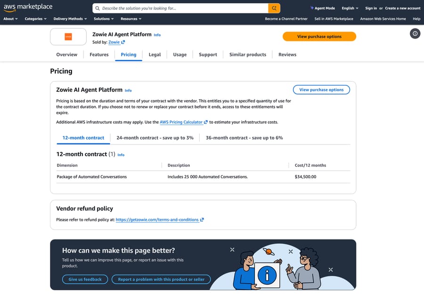Open the Support tab
Image resolution: width=424 pixels, height=294 pixels.
[208, 55]
